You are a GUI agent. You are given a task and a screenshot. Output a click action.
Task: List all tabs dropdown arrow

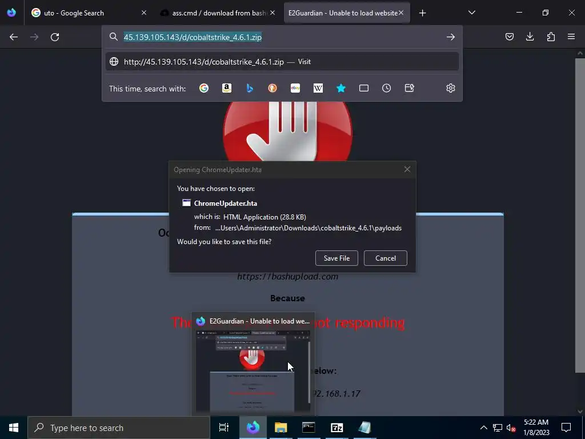(471, 13)
